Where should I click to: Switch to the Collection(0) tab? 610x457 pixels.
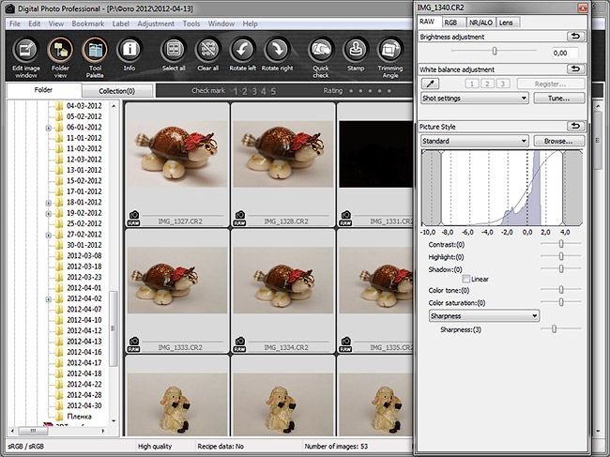(x=116, y=91)
